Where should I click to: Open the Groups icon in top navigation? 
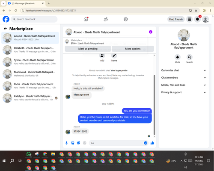126,19
